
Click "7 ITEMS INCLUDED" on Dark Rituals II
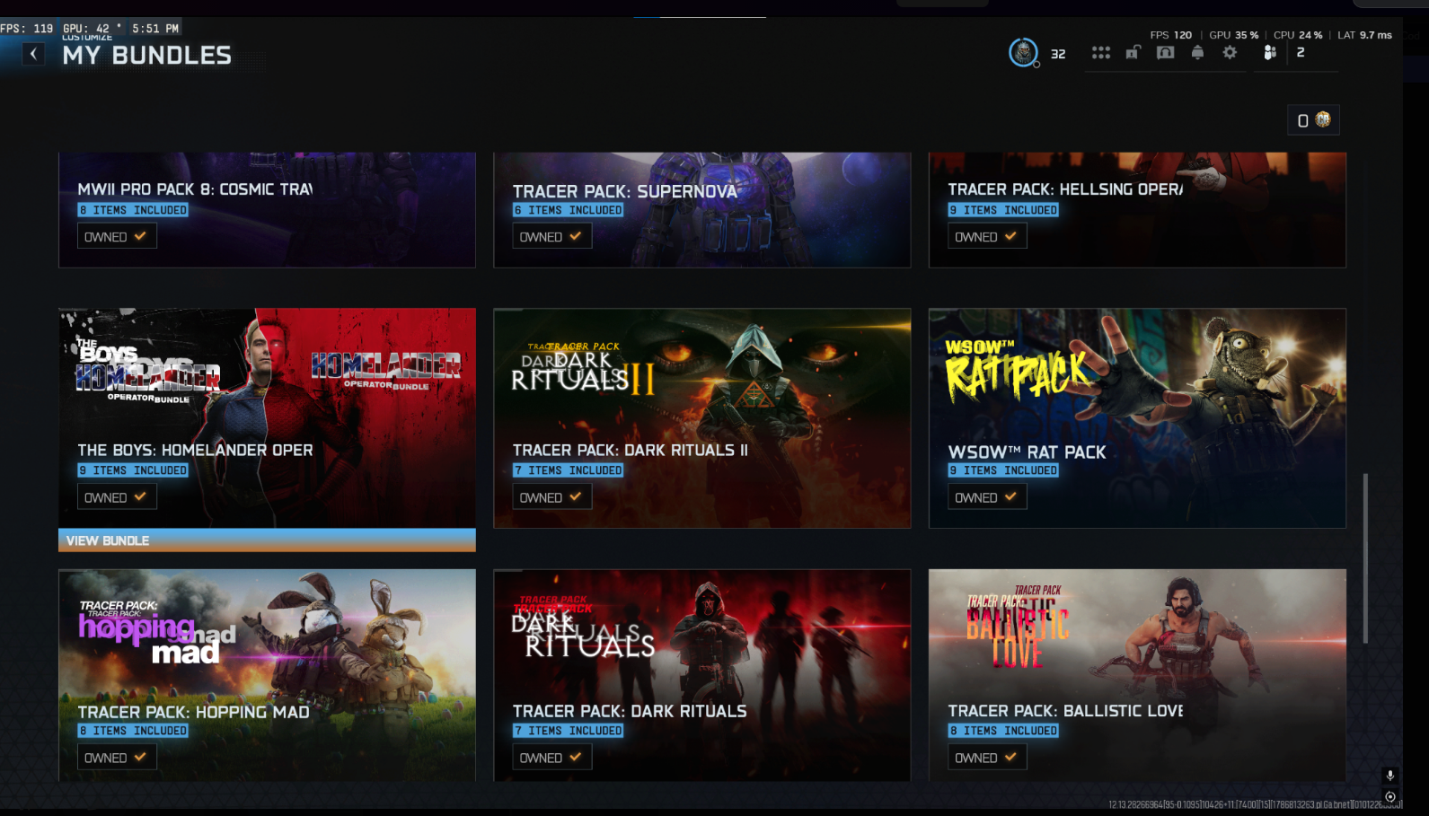(x=569, y=470)
